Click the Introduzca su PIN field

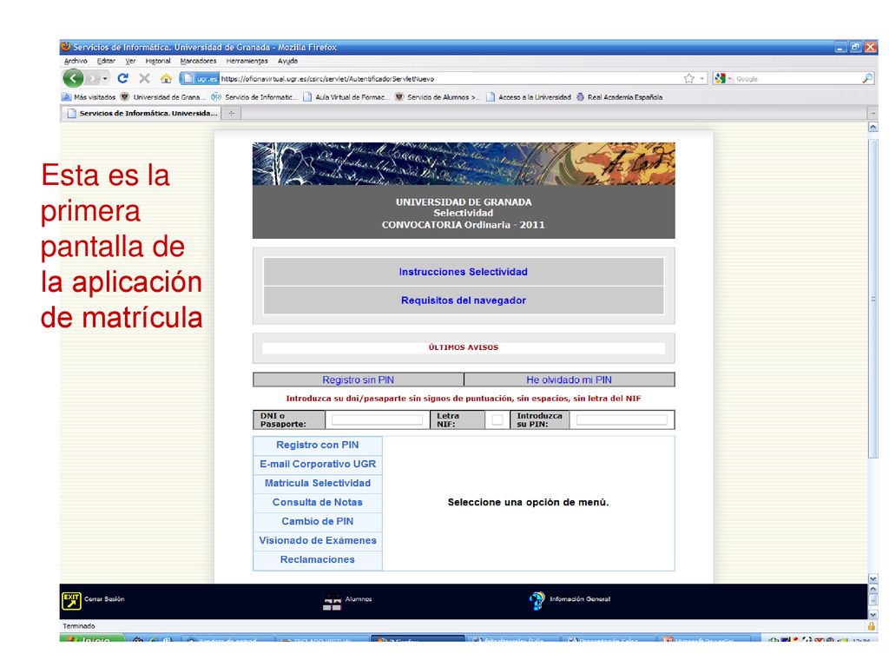(x=622, y=419)
